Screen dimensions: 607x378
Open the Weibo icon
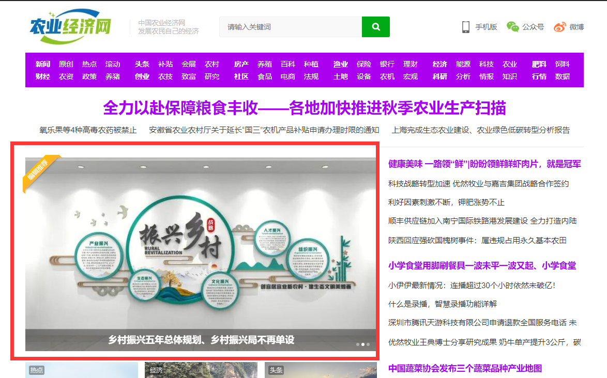pos(560,27)
